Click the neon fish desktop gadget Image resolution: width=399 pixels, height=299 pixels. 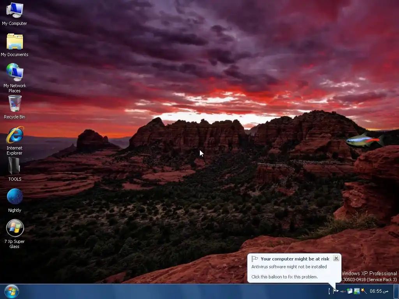(x=364, y=141)
